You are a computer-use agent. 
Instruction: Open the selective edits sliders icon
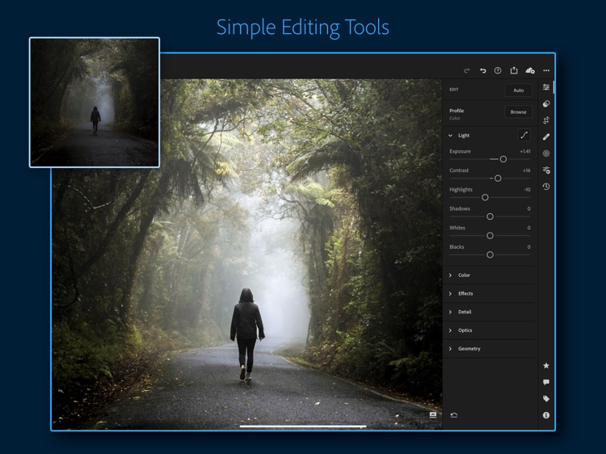(x=546, y=170)
